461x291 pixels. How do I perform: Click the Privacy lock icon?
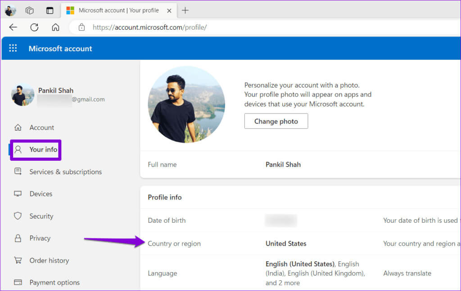tap(18, 238)
